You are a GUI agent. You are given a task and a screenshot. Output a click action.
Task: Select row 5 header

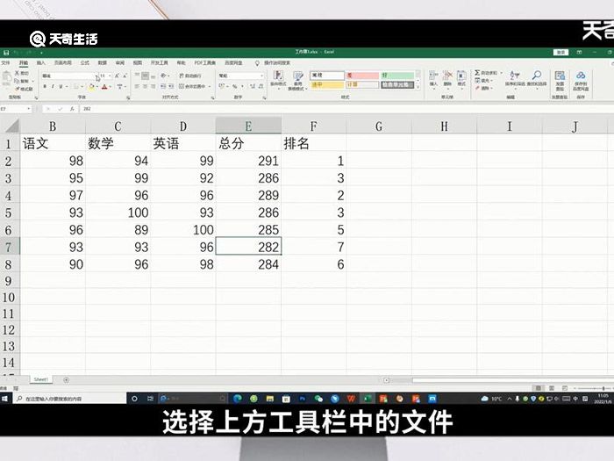[x=9, y=212]
